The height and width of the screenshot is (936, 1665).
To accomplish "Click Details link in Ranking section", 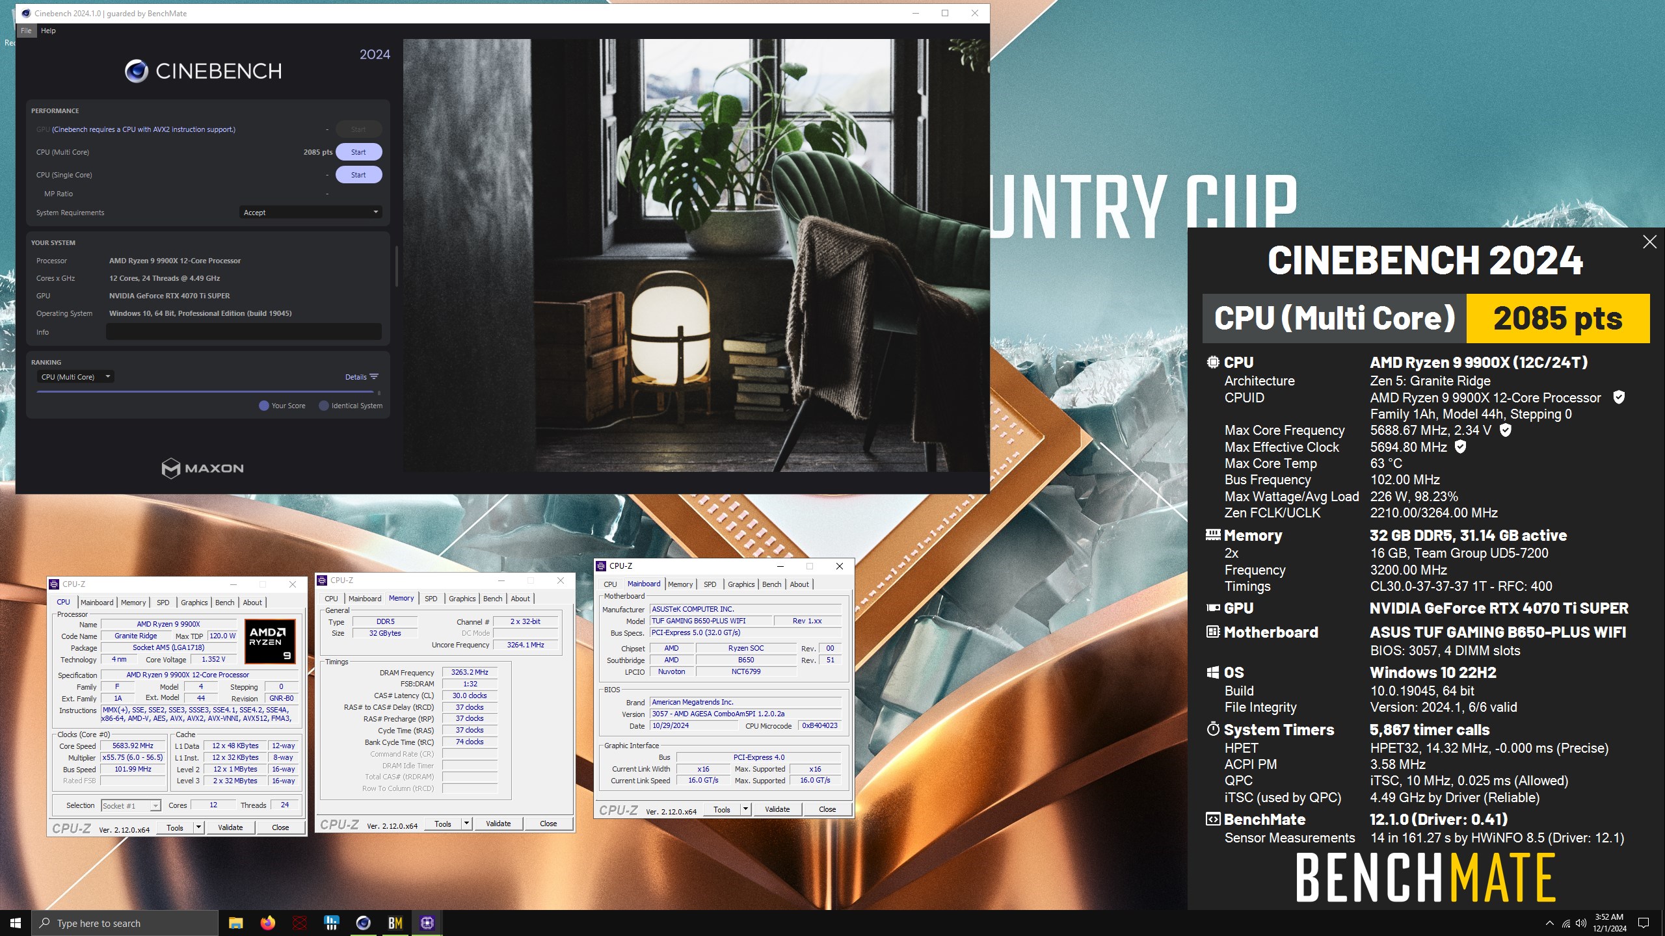I will click(x=355, y=377).
